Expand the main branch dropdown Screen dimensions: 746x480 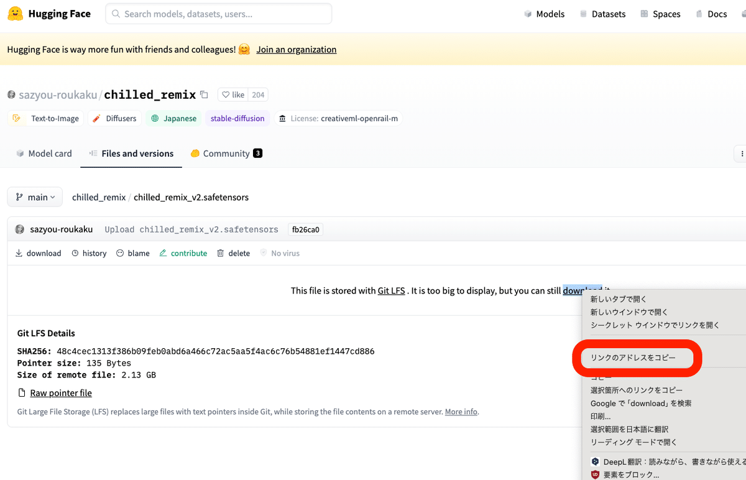(35, 197)
